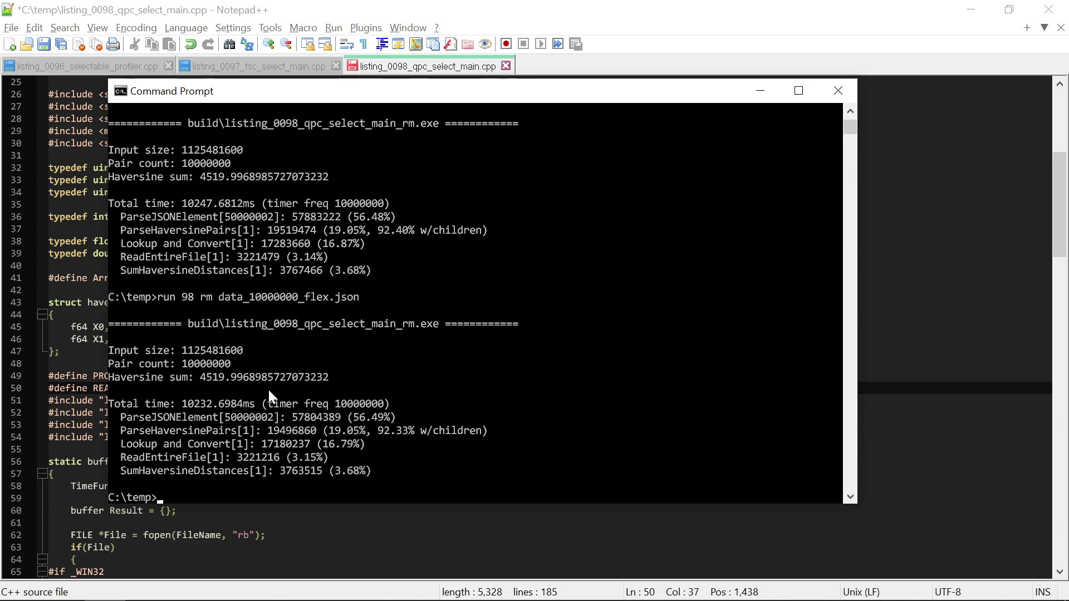The width and height of the screenshot is (1069, 601).
Task: Collapse the code block at line 44
Action: click(x=43, y=314)
